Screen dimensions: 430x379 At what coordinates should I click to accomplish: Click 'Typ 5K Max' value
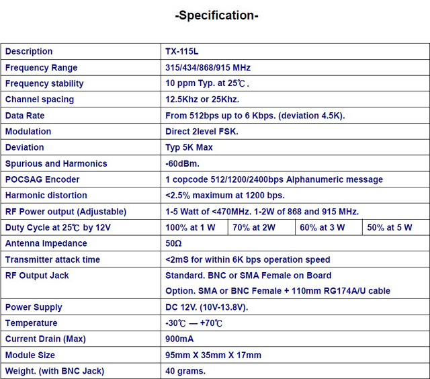[x=189, y=148]
